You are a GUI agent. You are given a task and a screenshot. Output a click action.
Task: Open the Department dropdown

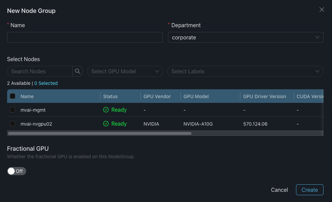[x=245, y=37]
